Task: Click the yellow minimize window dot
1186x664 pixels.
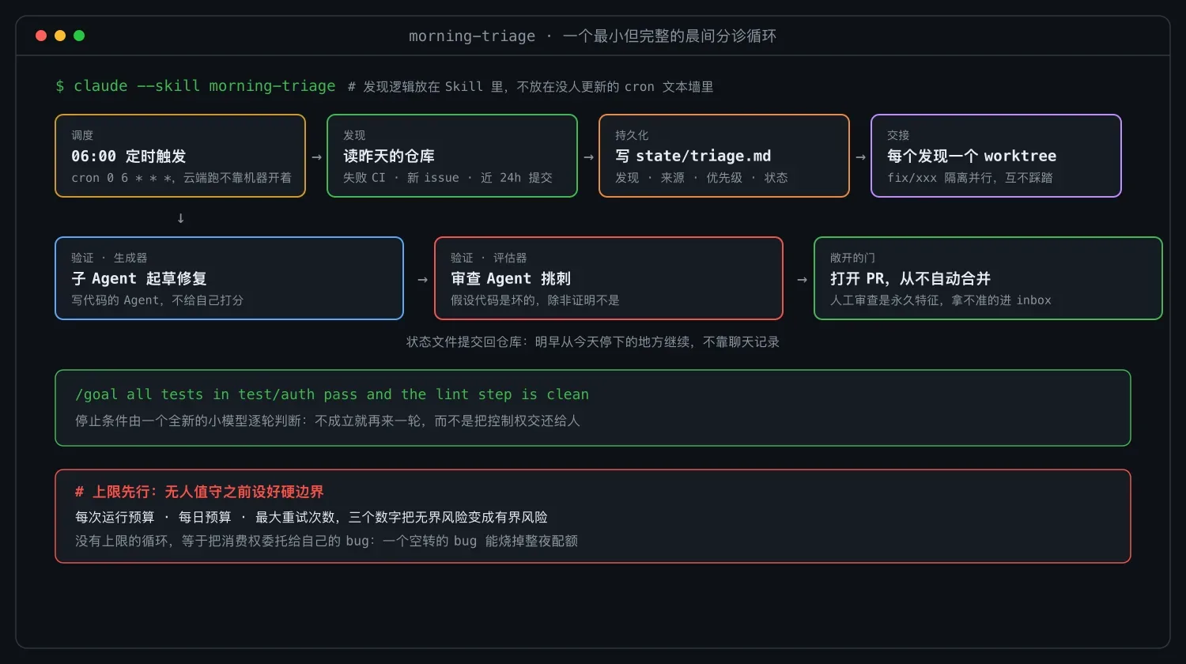Action: point(60,36)
